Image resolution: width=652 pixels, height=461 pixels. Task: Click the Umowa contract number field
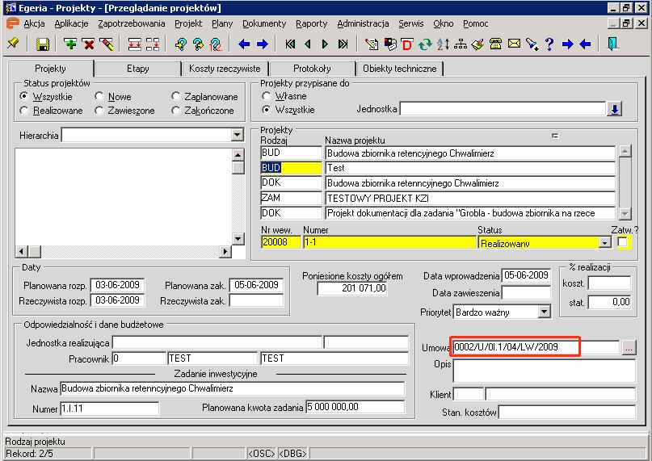coord(536,347)
